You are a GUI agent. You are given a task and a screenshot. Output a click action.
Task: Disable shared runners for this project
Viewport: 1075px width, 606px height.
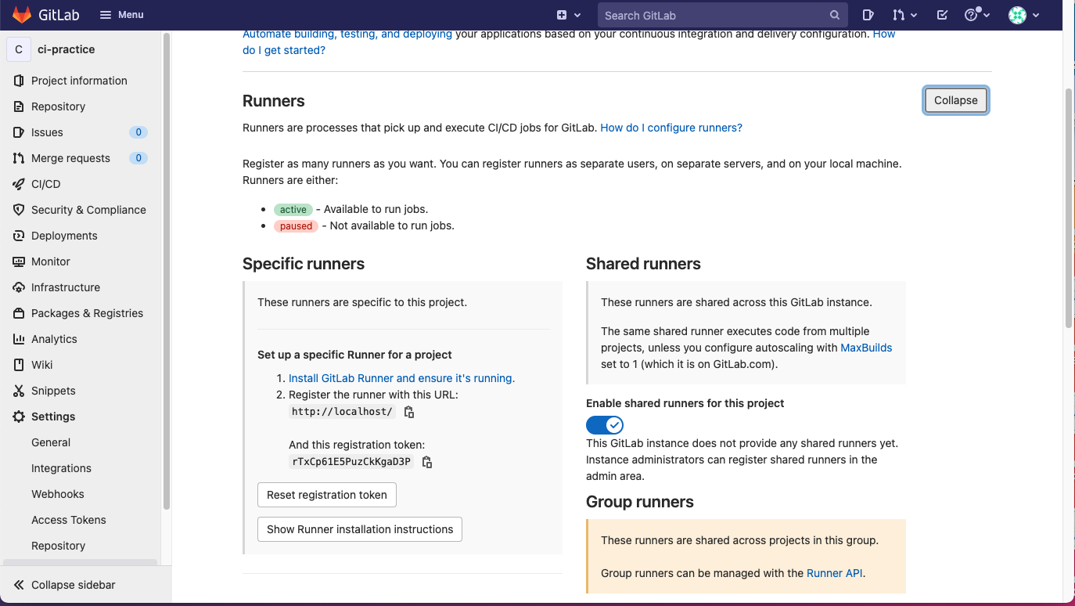point(604,424)
